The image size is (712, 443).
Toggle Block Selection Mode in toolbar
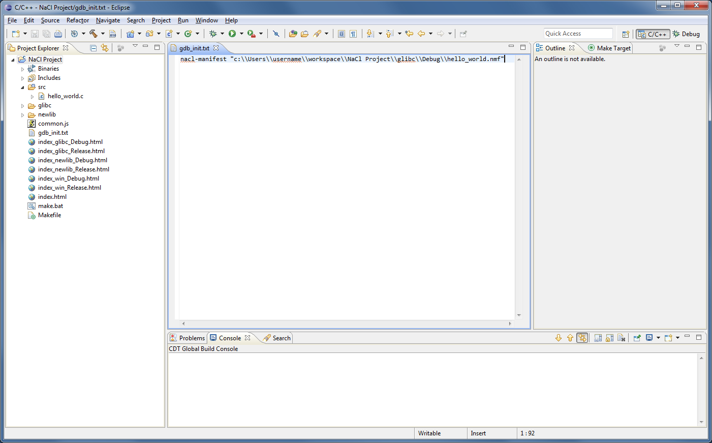coord(342,34)
